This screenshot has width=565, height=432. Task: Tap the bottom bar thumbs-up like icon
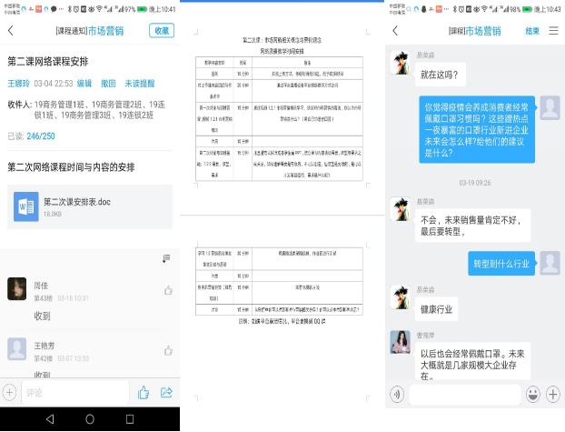(x=144, y=392)
